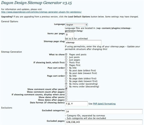Screen dimensions: 144x125
Task: Click the 'Sub-categories will also be excluded' note
Action: tap(85, 118)
